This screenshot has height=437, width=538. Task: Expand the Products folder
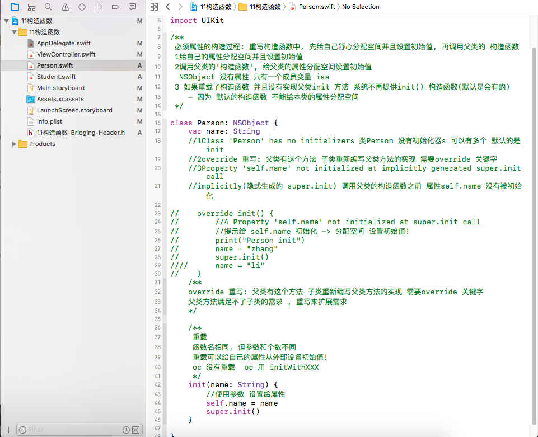(x=14, y=144)
